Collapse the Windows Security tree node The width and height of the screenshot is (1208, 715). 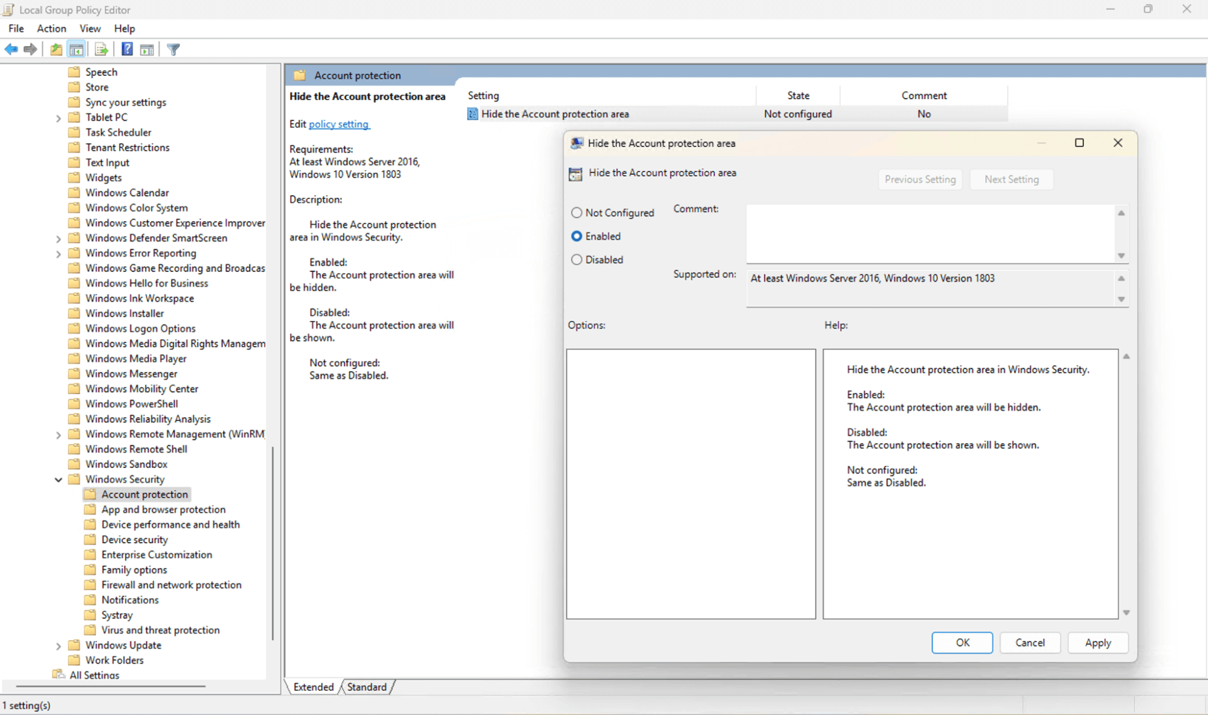(59, 479)
